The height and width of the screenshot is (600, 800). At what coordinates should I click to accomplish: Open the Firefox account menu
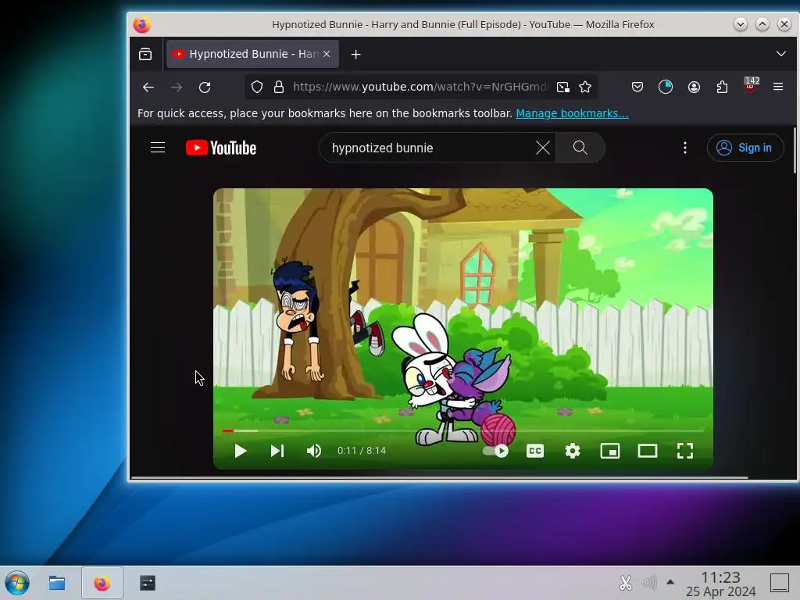click(694, 87)
